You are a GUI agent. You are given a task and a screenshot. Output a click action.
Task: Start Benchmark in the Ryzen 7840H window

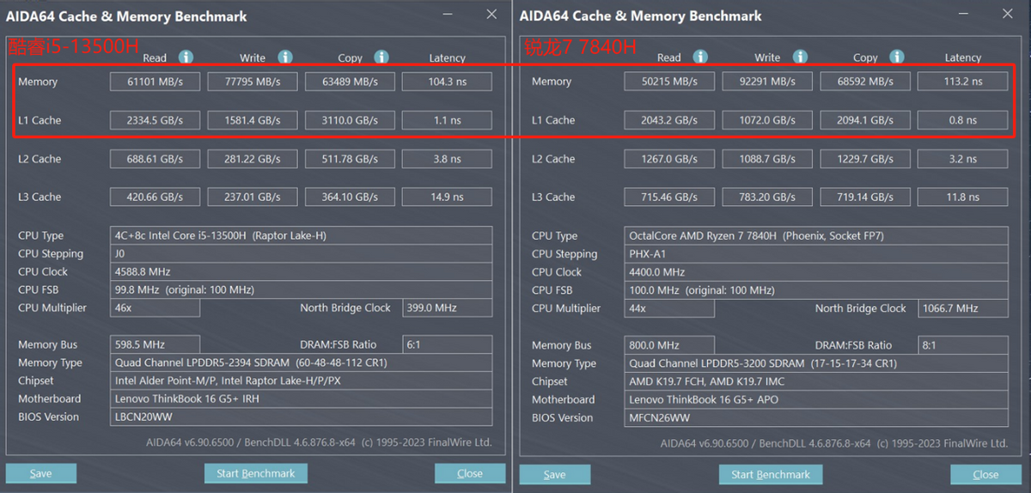(x=771, y=474)
